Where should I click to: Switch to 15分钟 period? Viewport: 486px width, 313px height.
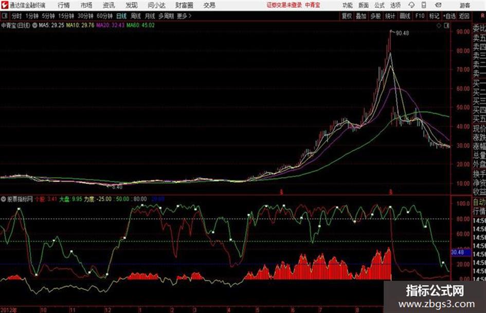[x=66, y=16]
